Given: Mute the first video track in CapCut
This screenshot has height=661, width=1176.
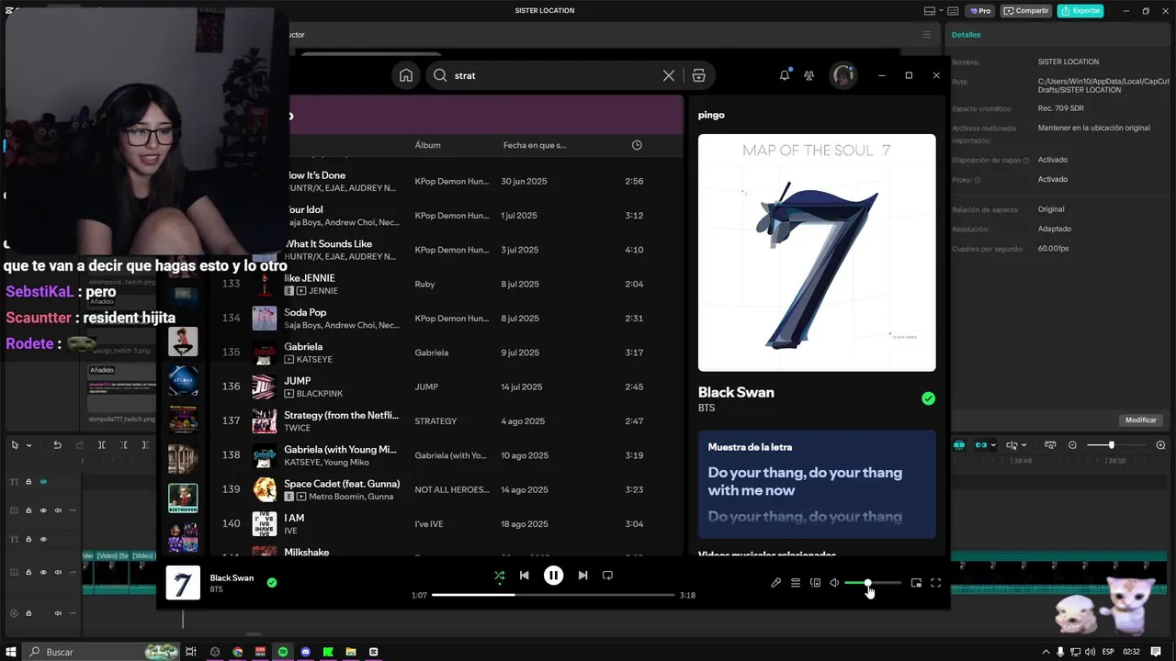Looking at the screenshot, I should click(x=58, y=510).
